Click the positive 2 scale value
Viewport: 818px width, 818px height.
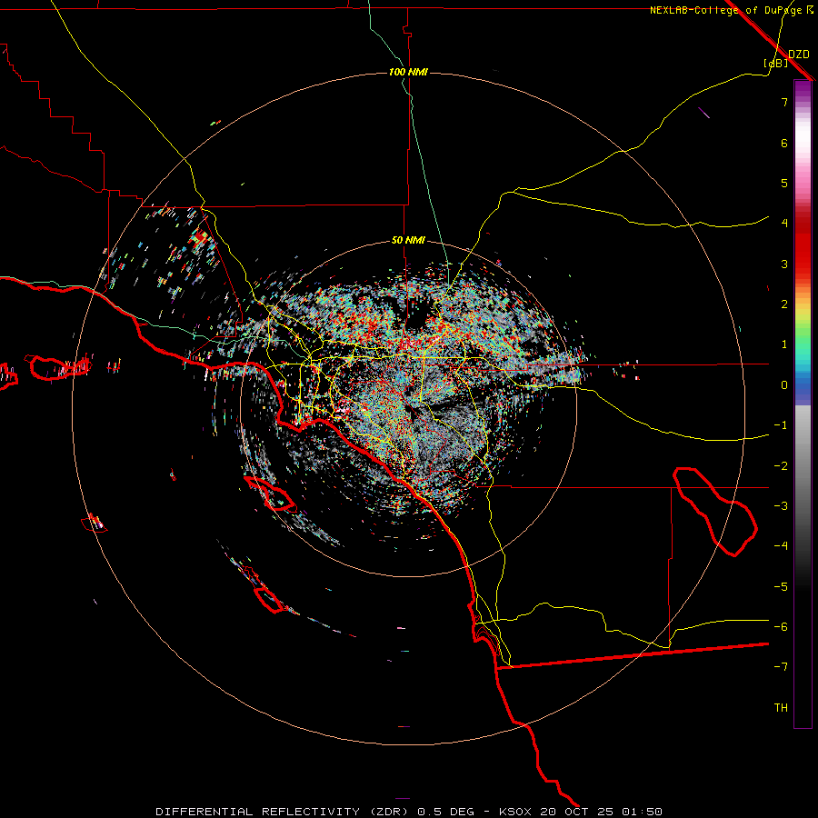pos(784,304)
